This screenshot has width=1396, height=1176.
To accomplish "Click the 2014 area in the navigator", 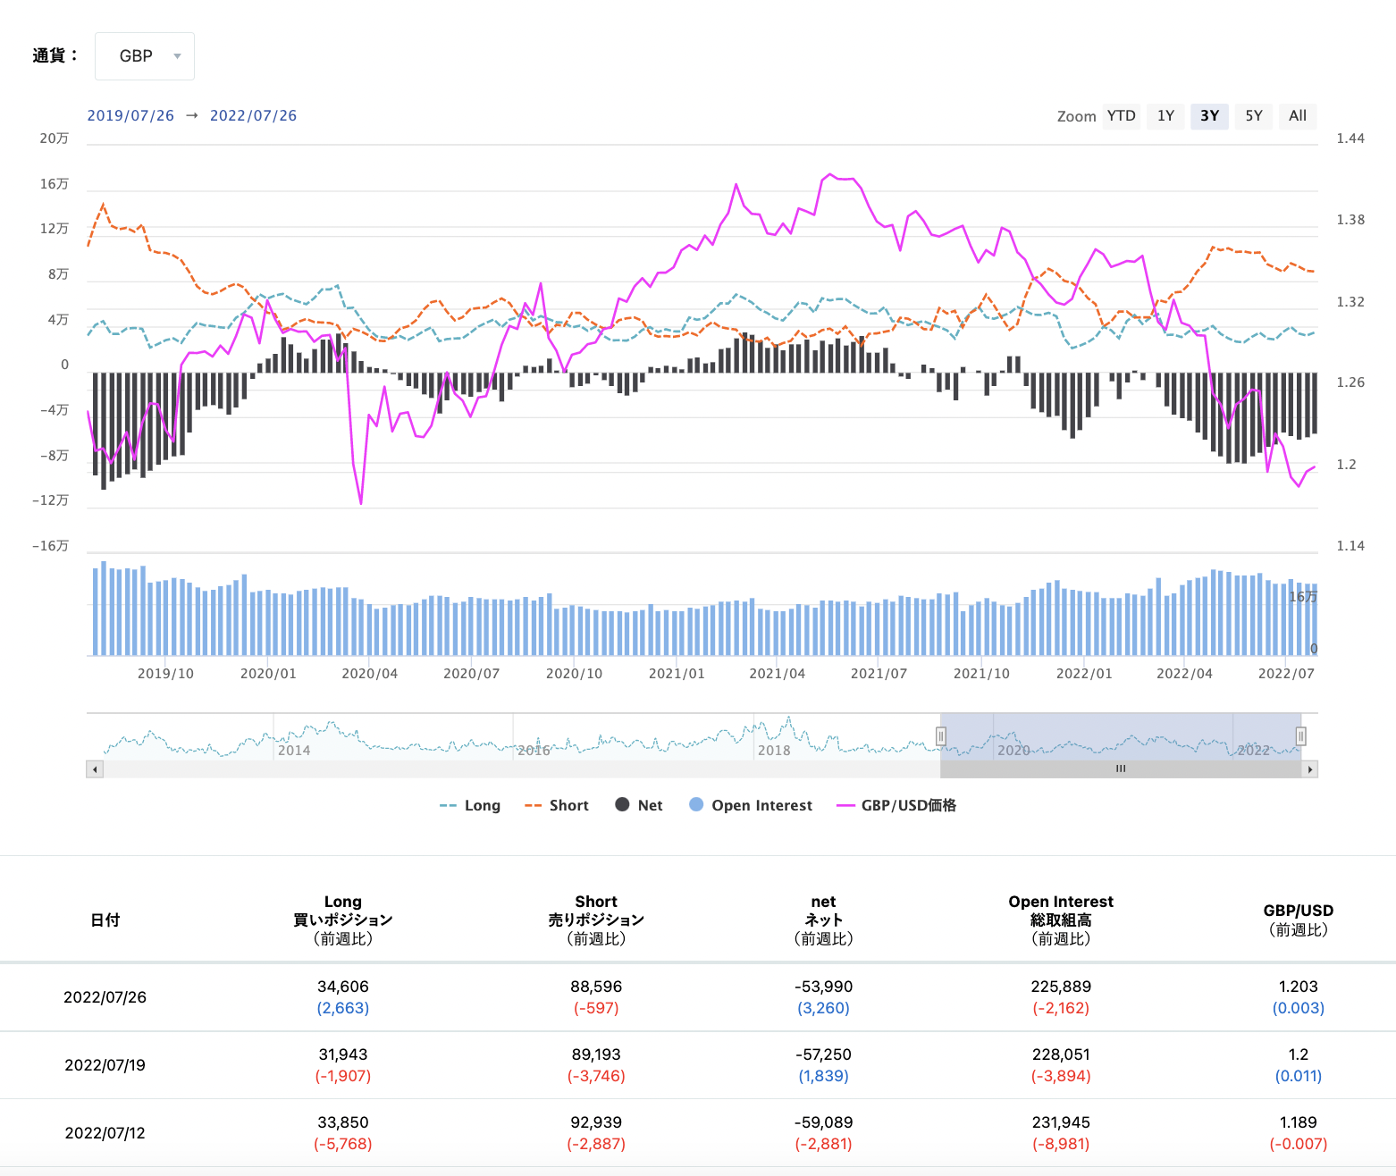I will (294, 750).
